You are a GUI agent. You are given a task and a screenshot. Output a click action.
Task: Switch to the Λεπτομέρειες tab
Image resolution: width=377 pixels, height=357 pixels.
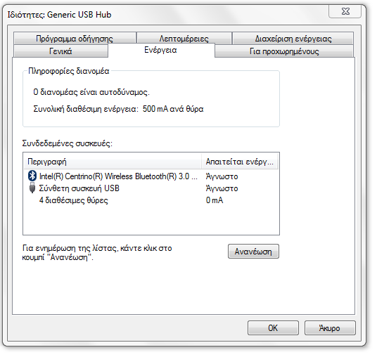point(184,39)
